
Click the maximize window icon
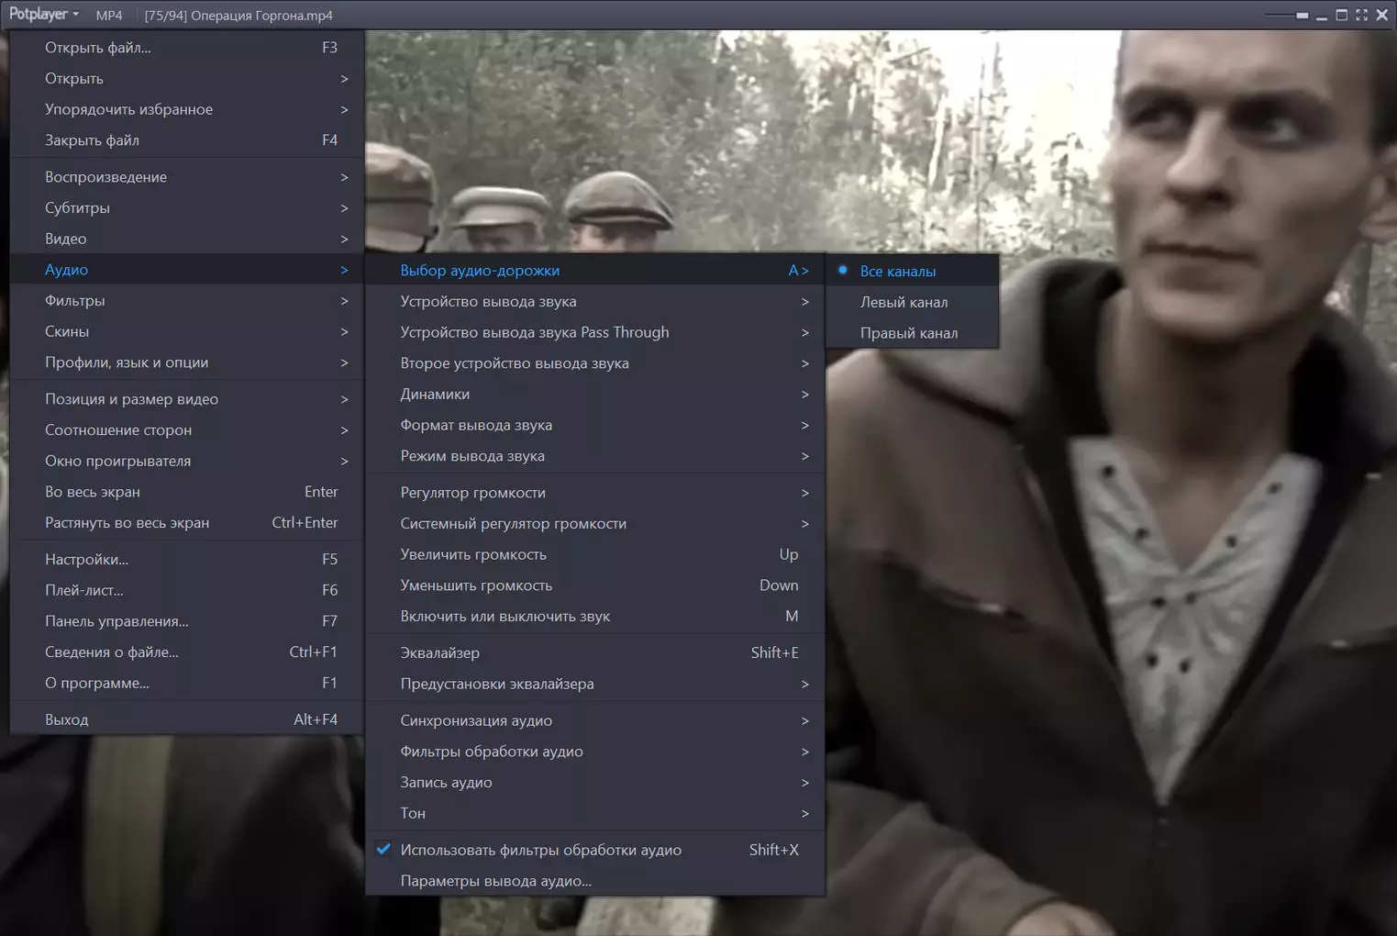click(x=1341, y=15)
